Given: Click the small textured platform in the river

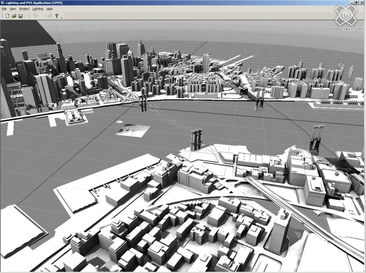Looking at the screenshot, I should (133, 130).
